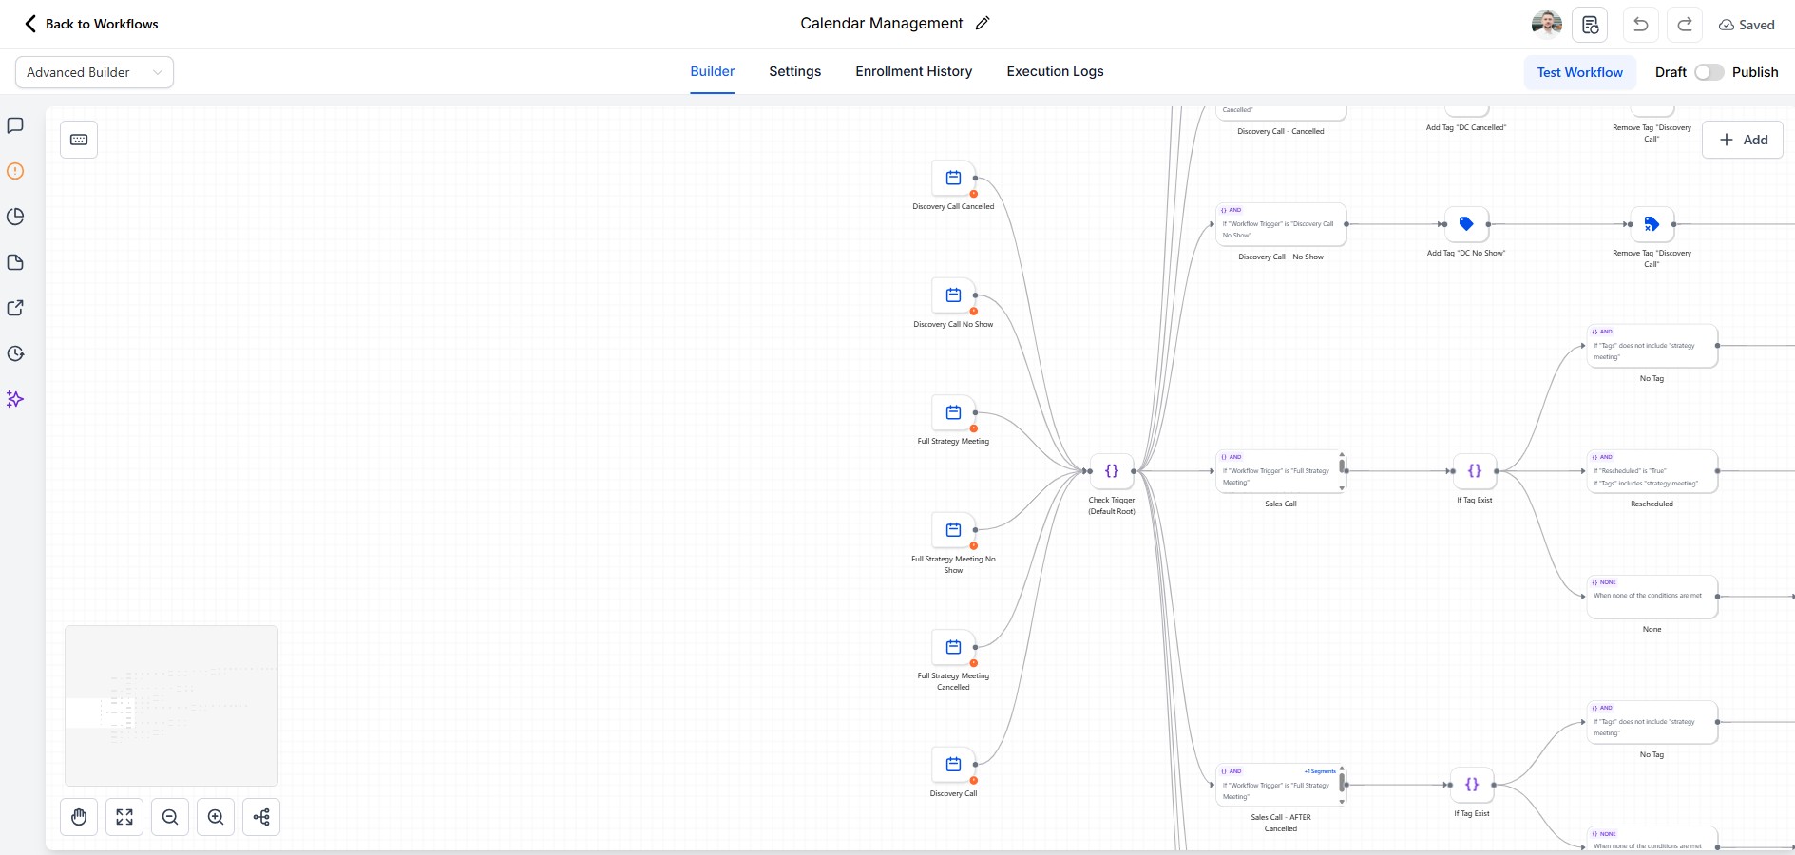
Task: Edit the Calendar Management title with the pencil
Action: click(983, 23)
